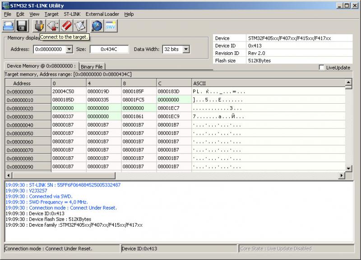
Task: Click the Core State status bar entry
Action: coord(296,248)
